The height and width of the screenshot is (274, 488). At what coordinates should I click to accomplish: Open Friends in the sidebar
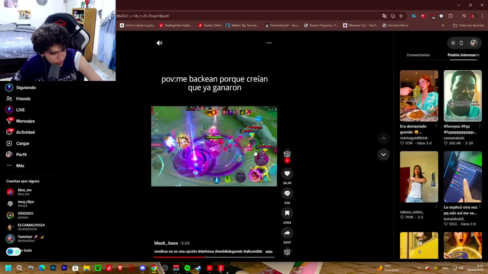pyautogui.click(x=18, y=99)
